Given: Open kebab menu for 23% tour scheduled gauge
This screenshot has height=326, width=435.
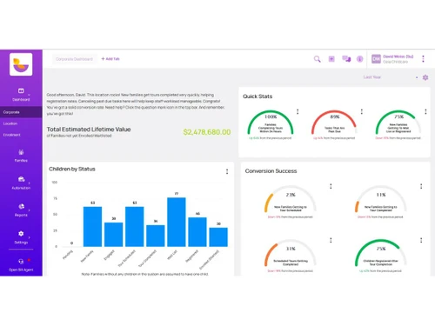Looking at the screenshot, I should 331,186.
